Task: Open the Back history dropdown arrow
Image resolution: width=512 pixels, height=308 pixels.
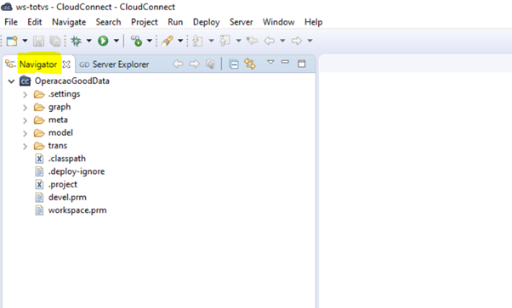Action: pos(282,41)
